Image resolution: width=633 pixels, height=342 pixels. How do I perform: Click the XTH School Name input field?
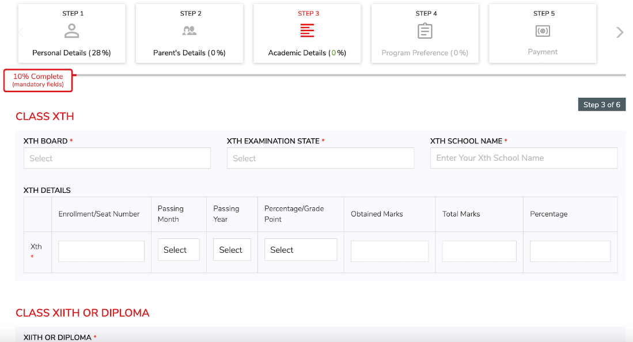[524, 158]
